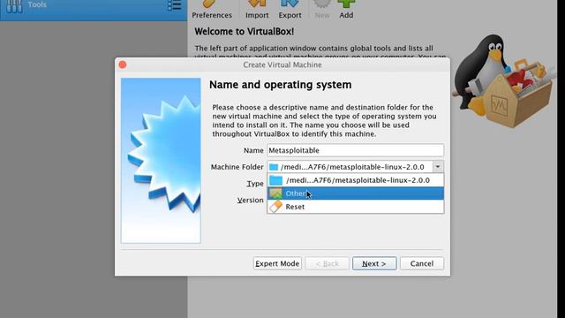Close the Create Virtual Machine dialog
Viewport: 565px width, 318px height.
coord(123,64)
